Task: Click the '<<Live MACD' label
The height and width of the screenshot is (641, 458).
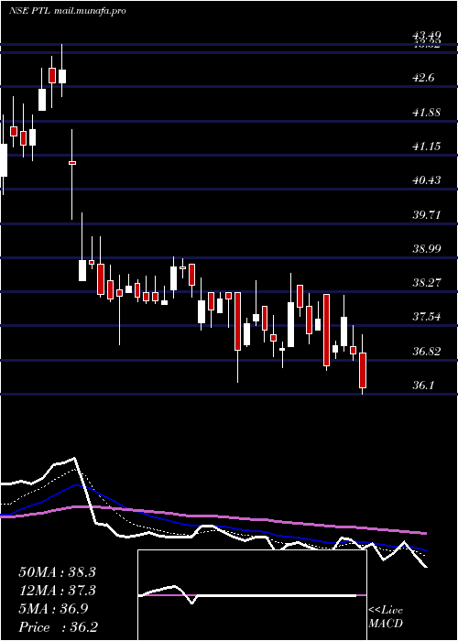Action: point(386,617)
